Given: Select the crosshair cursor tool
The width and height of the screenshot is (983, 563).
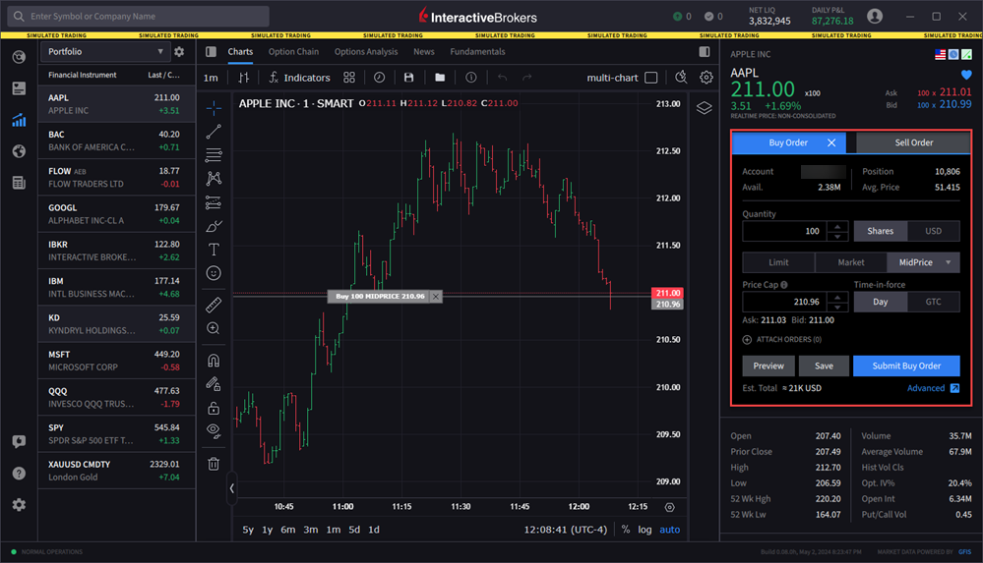Looking at the screenshot, I should click(x=214, y=108).
